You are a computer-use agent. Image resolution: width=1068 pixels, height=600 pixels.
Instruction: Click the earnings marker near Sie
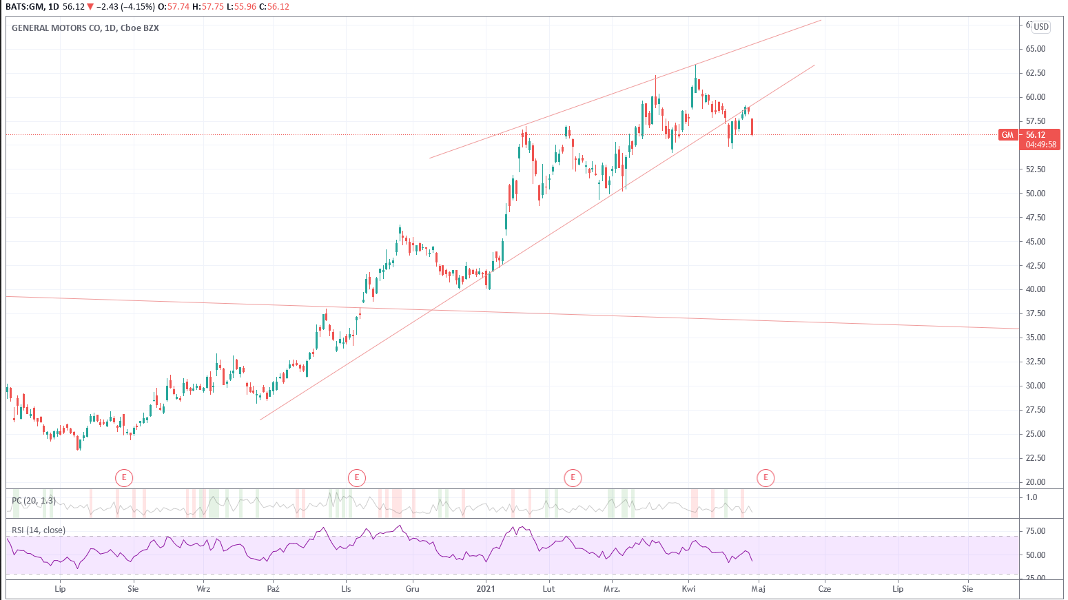click(x=123, y=477)
